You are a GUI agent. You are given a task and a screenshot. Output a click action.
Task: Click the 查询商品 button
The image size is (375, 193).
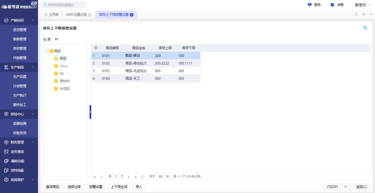click(52, 187)
